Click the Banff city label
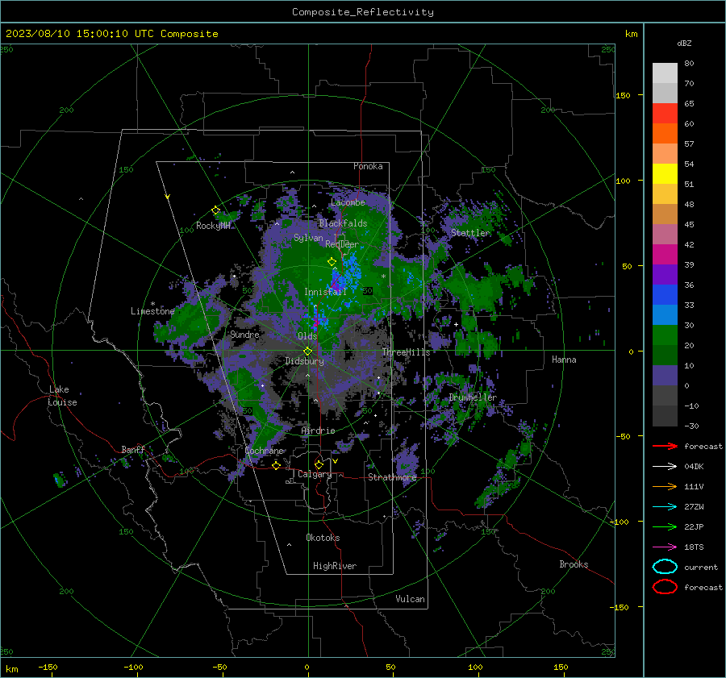 (133, 449)
